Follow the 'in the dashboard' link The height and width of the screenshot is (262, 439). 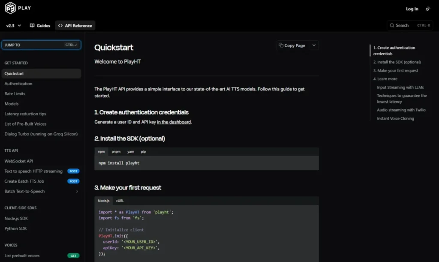pyautogui.click(x=174, y=122)
